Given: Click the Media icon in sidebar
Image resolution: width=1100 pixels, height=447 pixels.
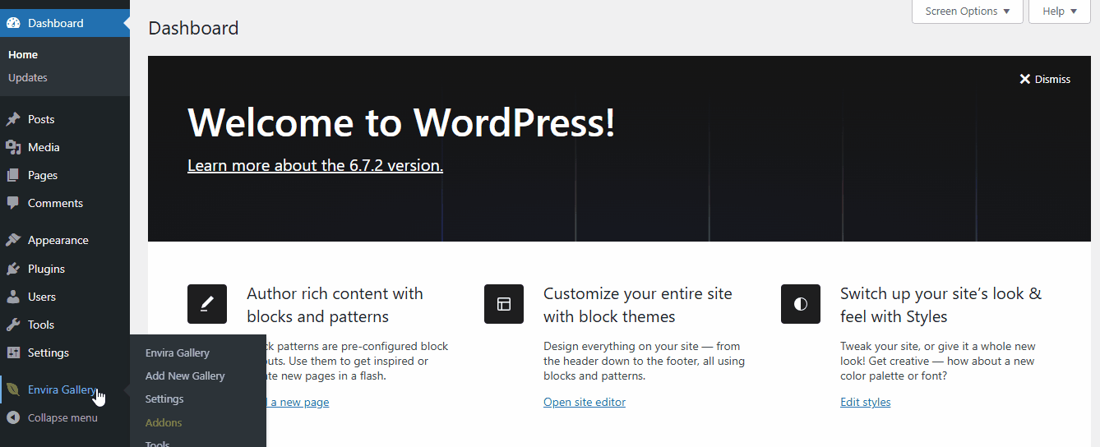Looking at the screenshot, I should tap(13, 147).
